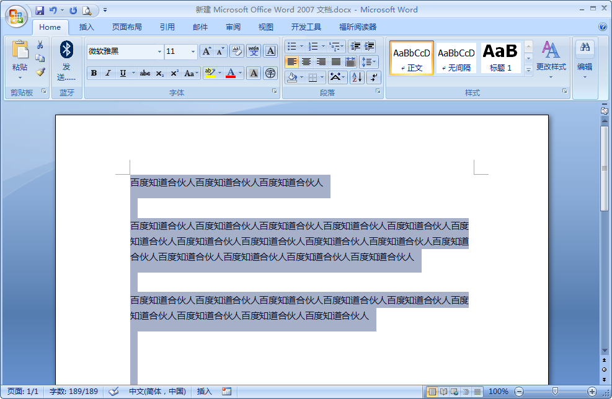Switch to the 插入 tab
612x399 pixels.
tap(87, 27)
